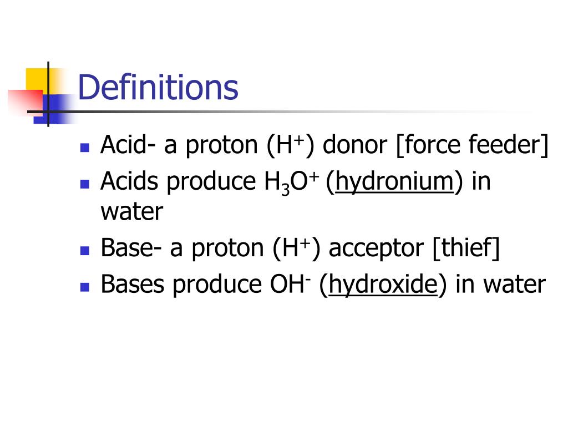Click the word Base- in third bullet
568x426 pixels.
(x=131, y=248)
